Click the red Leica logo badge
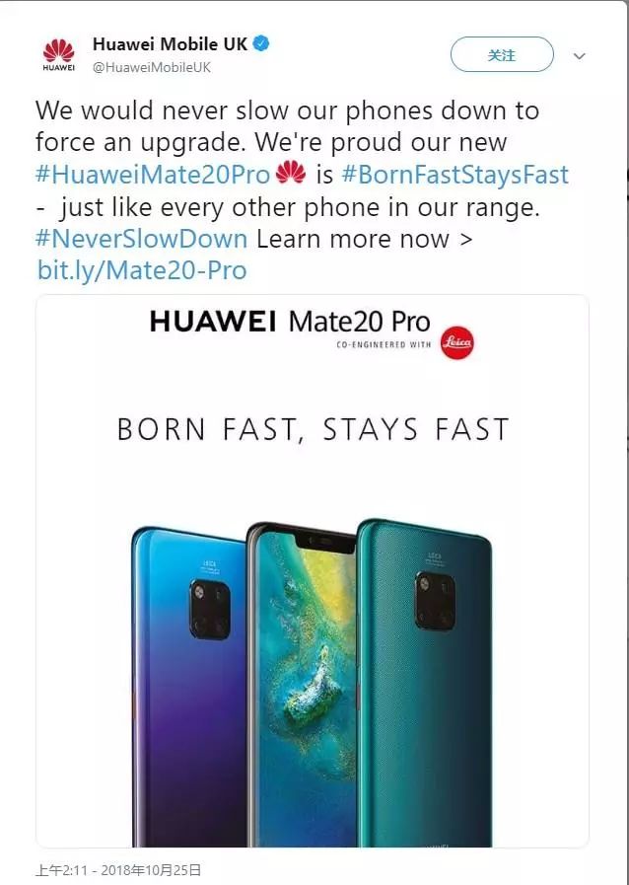 click(x=456, y=342)
